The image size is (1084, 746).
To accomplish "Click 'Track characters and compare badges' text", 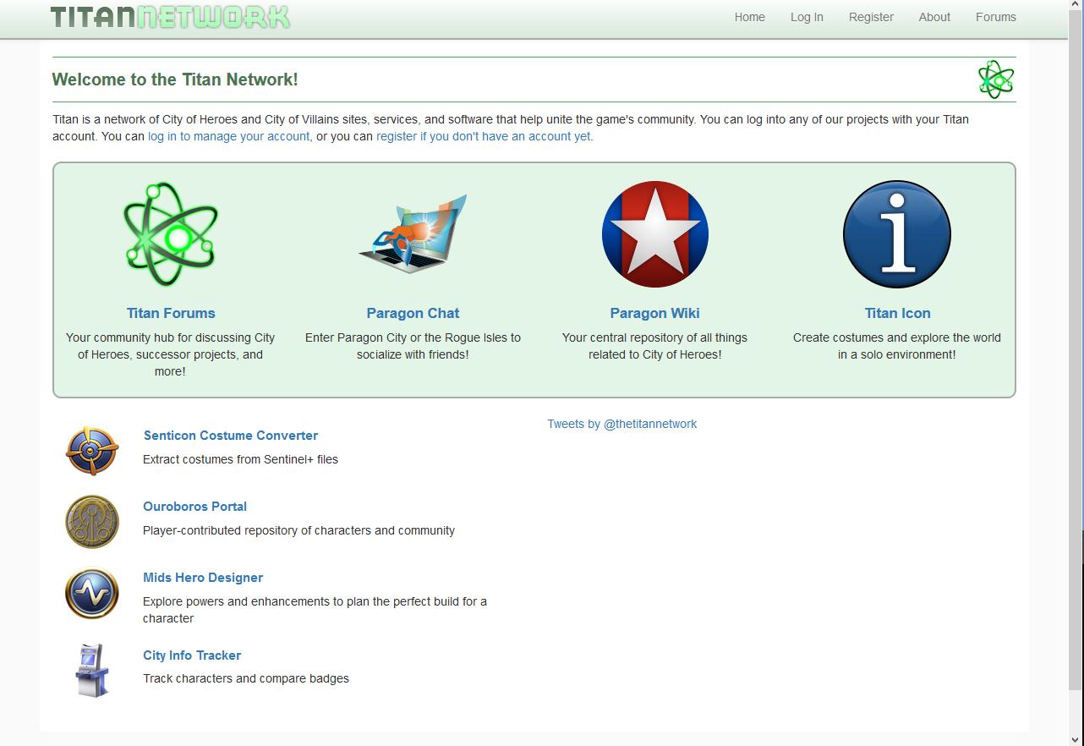I will [x=246, y=678].
